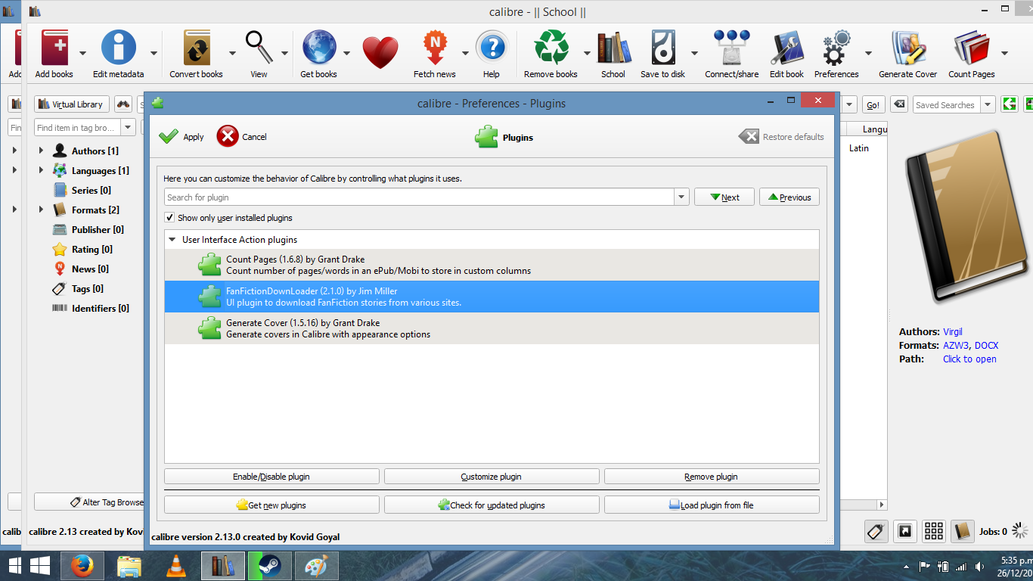The width and height of the screenshot is (1033, 581).
Task: Select the Generate Cover plugin row
Action: point(492,328)
